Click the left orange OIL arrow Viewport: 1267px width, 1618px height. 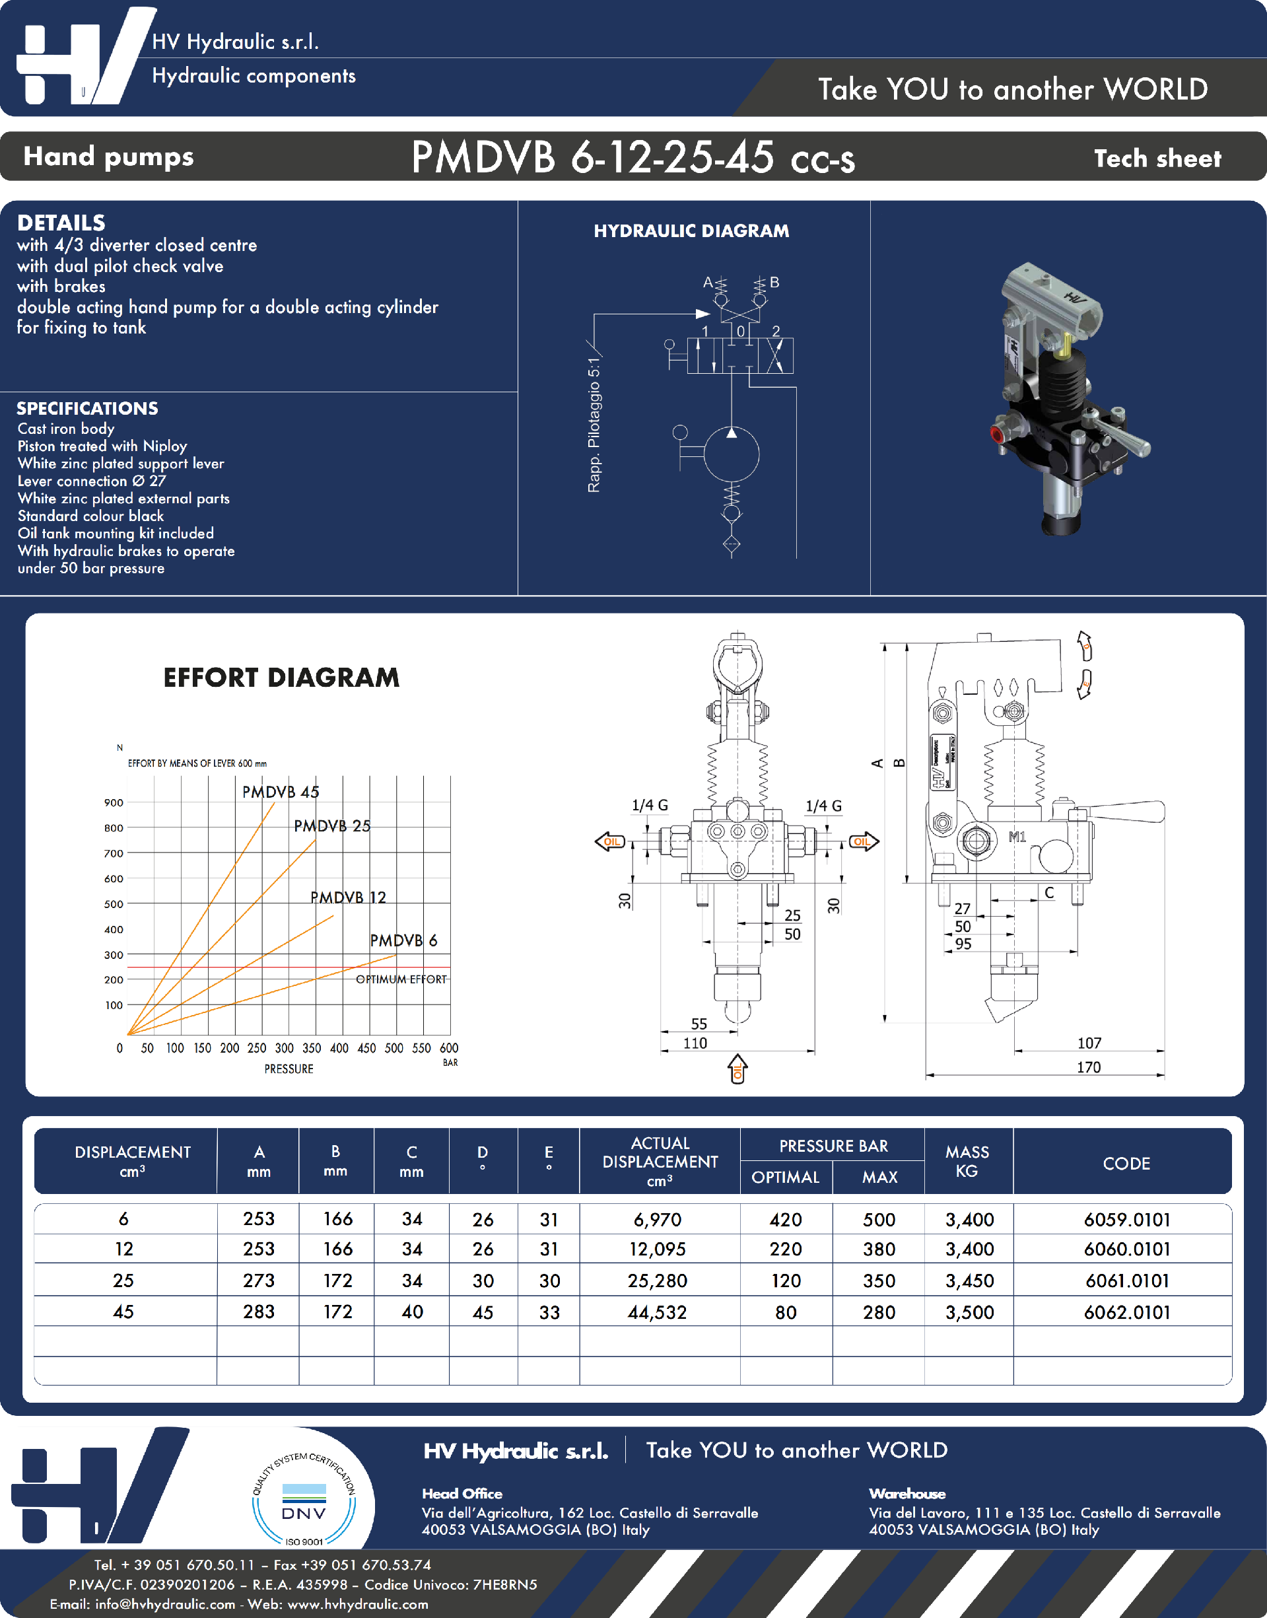click(611, 841)
